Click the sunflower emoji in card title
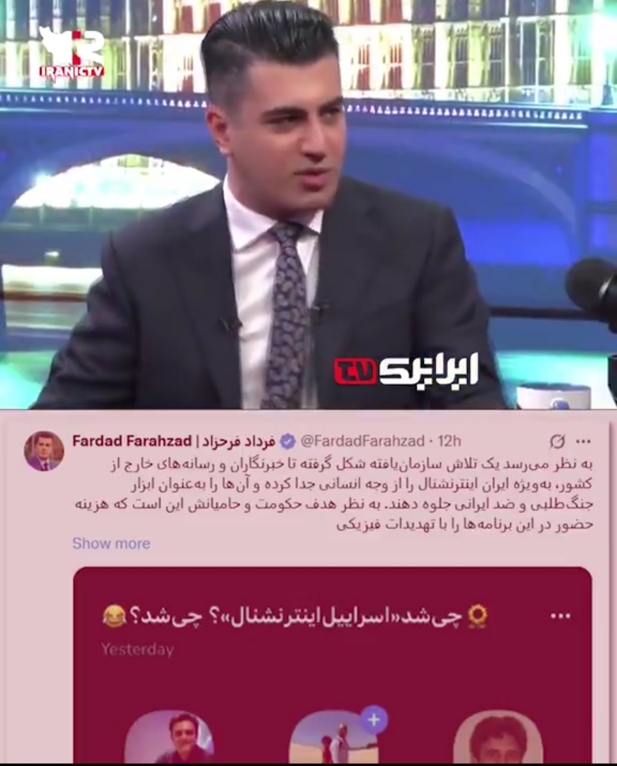 pyautogui.click(x=478, y=616)
